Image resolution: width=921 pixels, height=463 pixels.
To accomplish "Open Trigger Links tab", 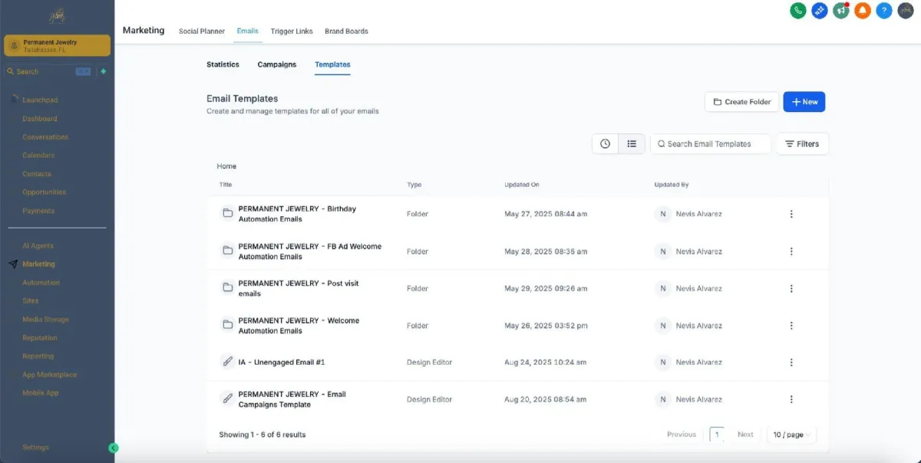I will pos(292,31).
